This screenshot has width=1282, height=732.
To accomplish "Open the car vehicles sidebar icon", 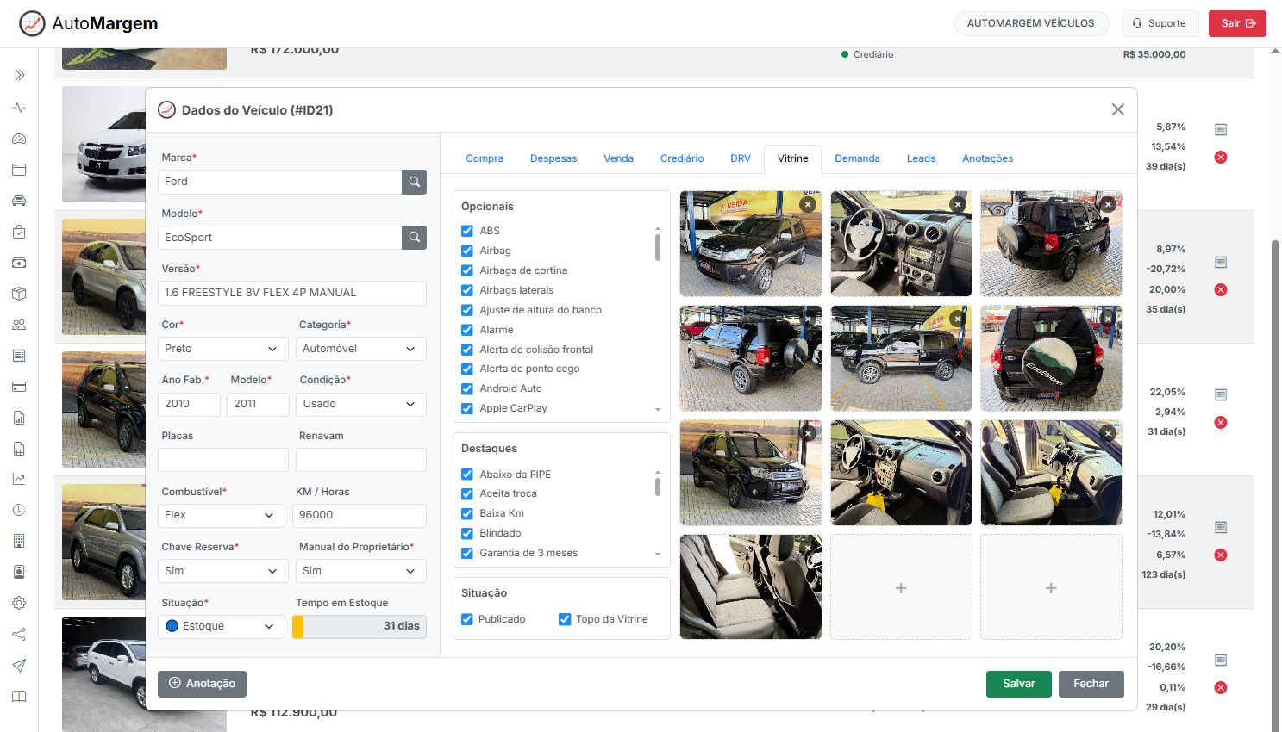I will pos(19,201).
